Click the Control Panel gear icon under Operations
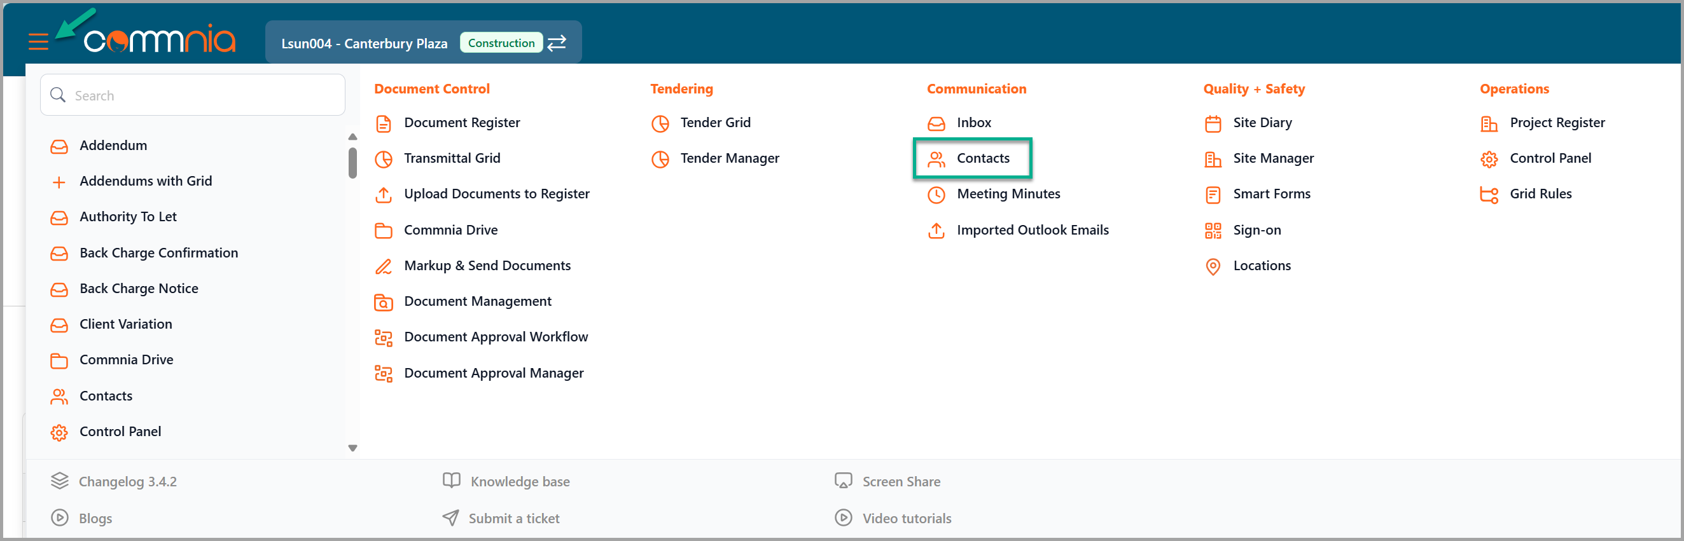 1489,159
